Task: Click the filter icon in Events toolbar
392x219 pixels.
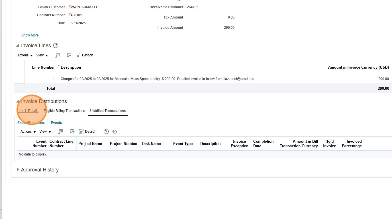Action: point(72,132)
